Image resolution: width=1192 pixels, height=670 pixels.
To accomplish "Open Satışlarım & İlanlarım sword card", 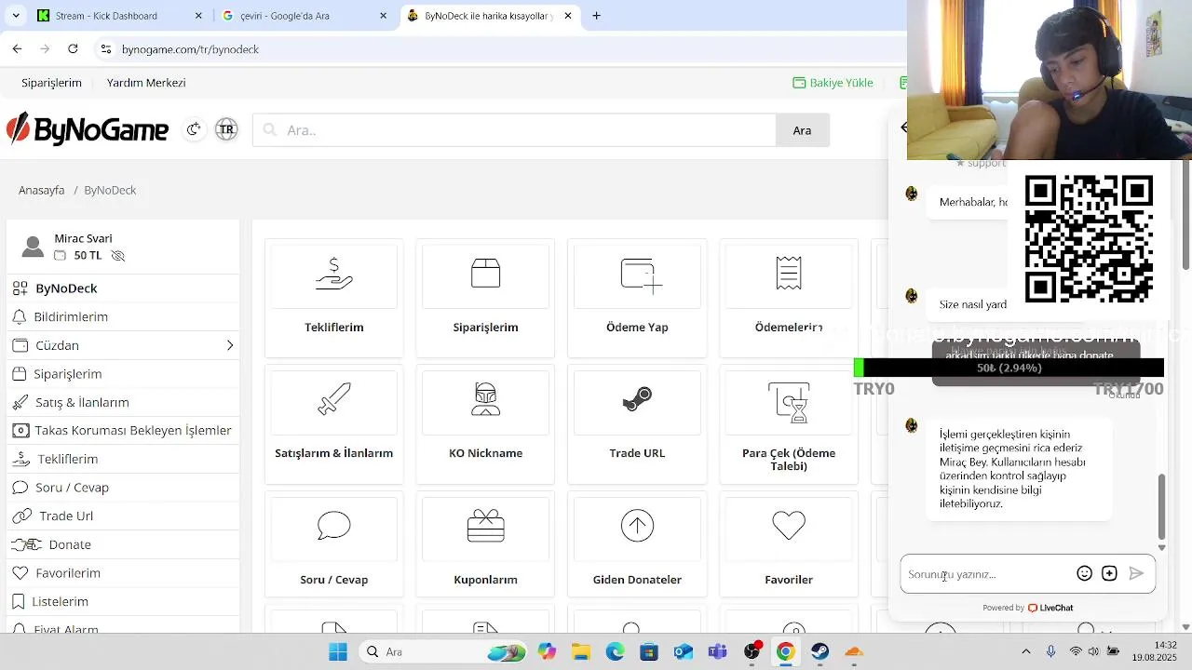I will 333,423.
